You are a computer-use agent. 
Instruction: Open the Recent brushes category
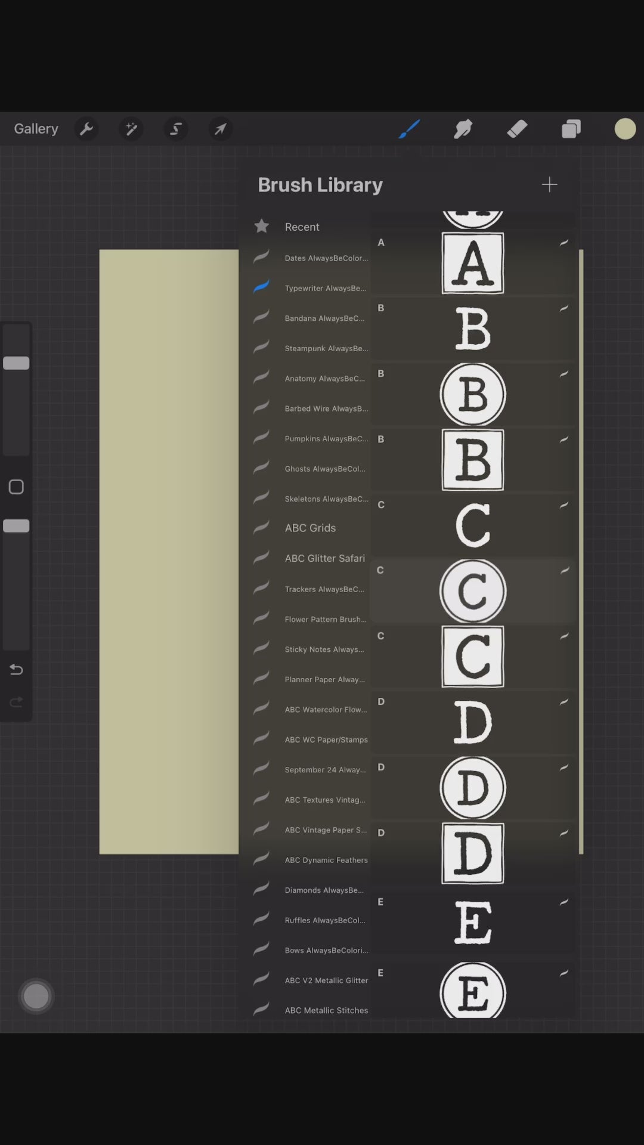coord(302,227)
